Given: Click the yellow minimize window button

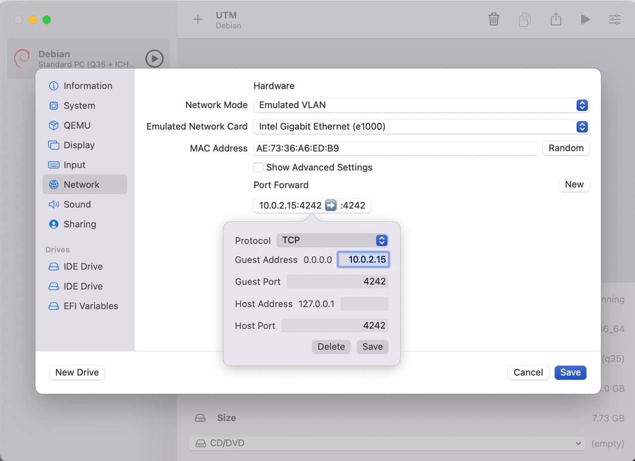Looking at the screenshot, I should point(32,20).
